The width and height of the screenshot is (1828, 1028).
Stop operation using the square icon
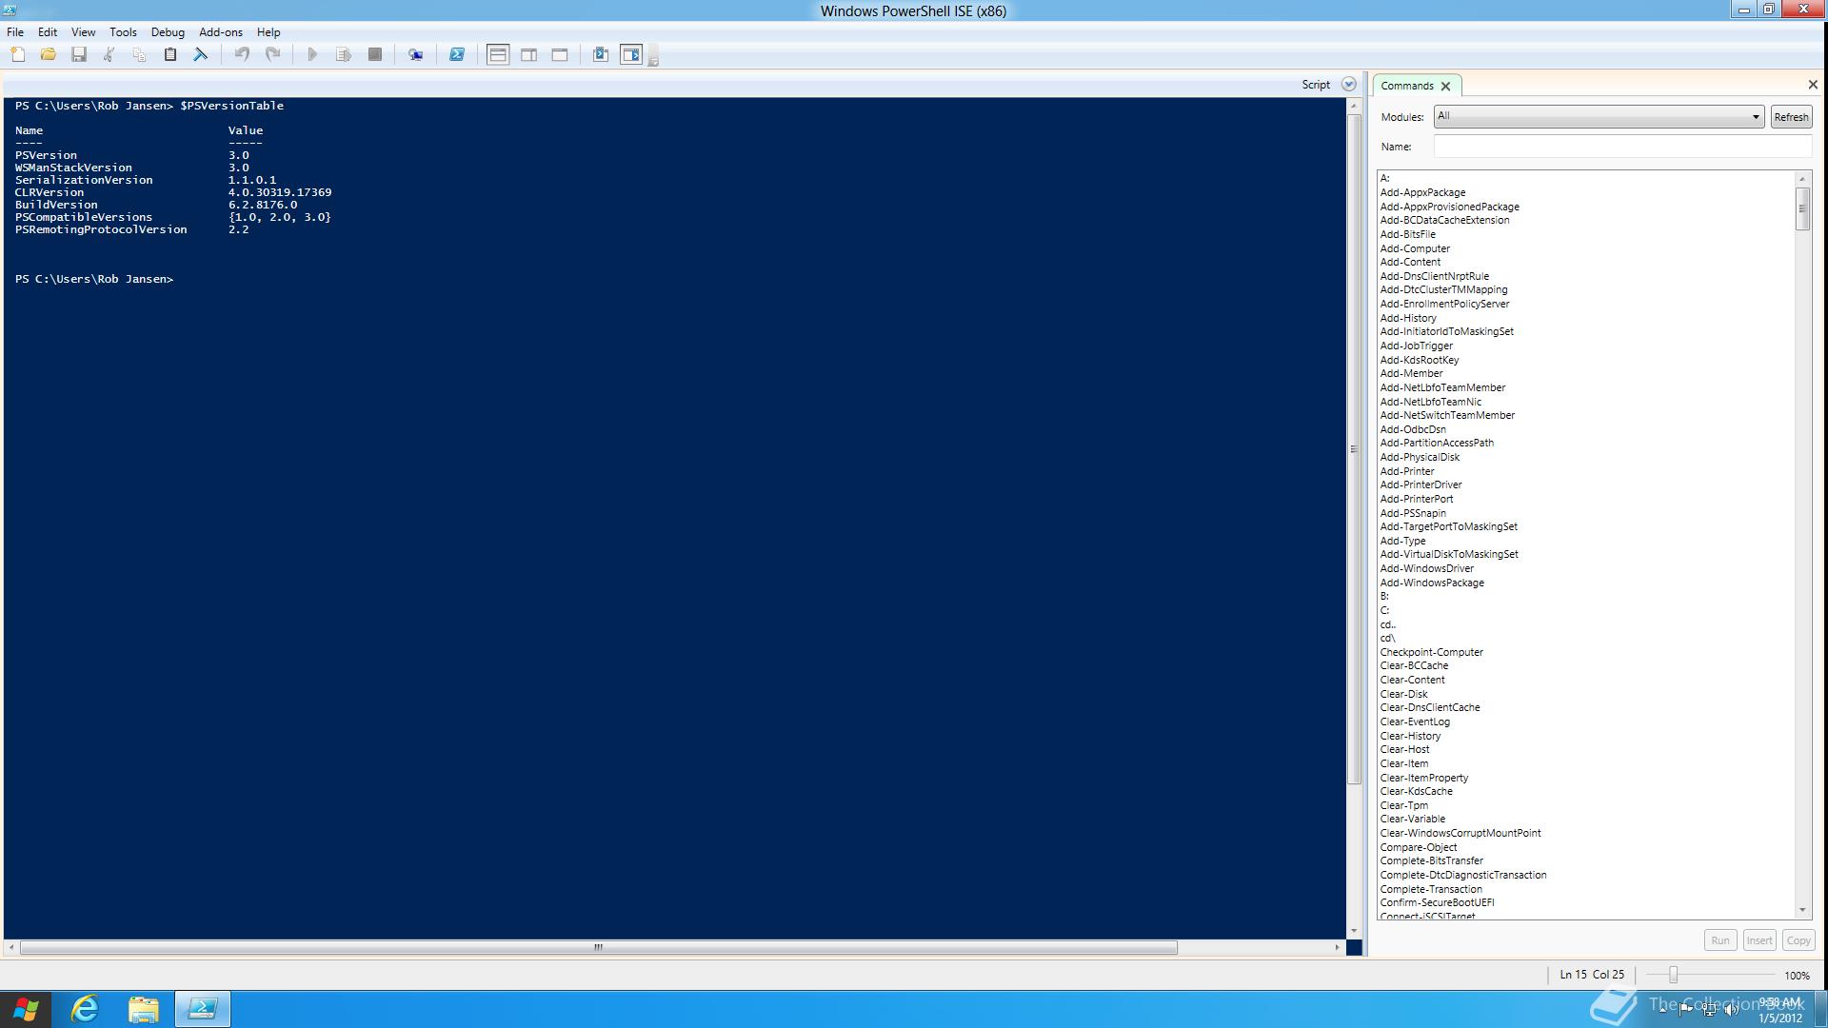click(375, 55)
